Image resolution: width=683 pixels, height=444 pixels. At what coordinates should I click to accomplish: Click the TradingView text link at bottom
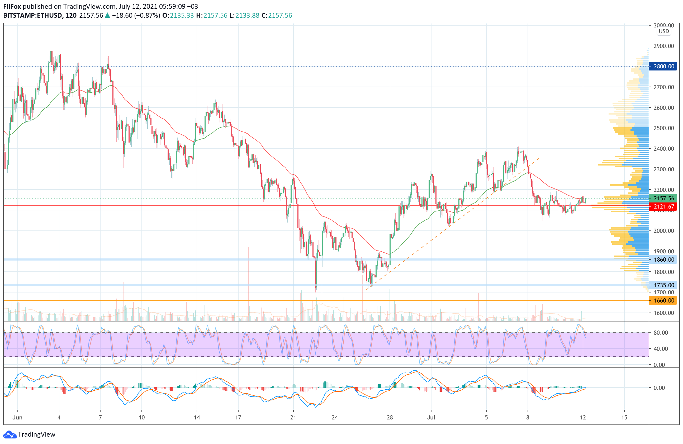(36, 434)
